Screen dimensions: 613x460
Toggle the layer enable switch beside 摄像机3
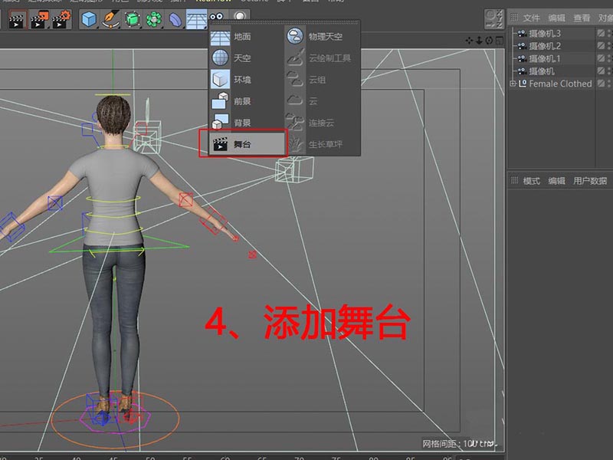click(x=601, y=34)
